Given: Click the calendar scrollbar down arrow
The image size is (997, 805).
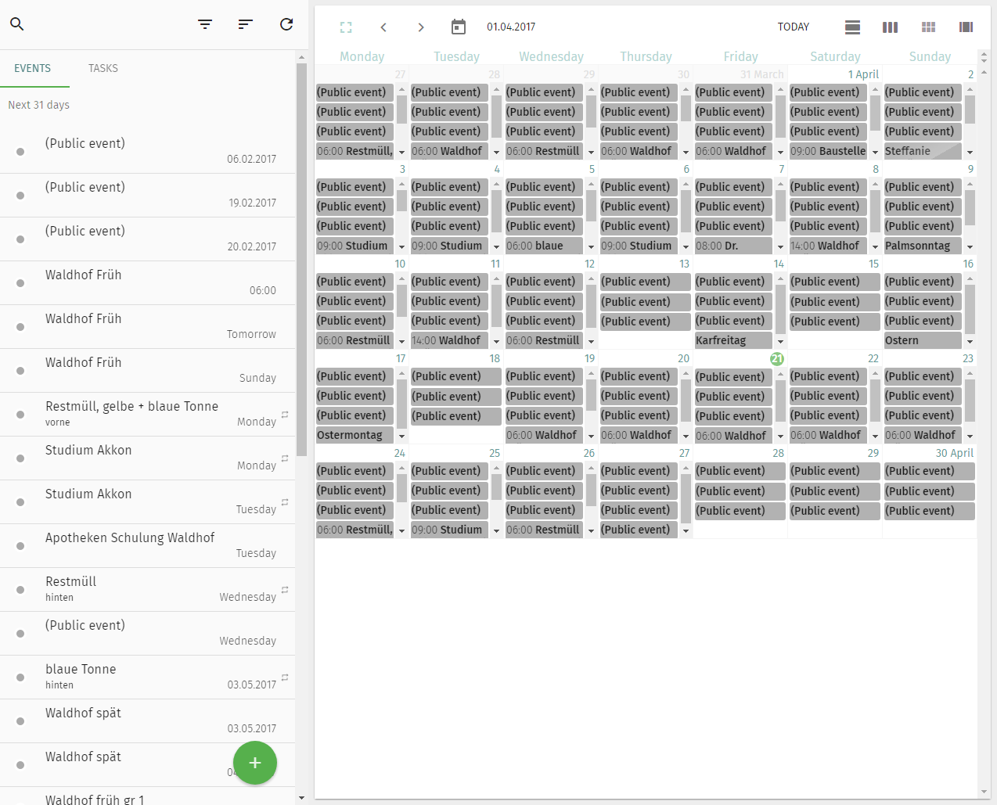Looking at the screenshot, I should click(x=984, y=792).
